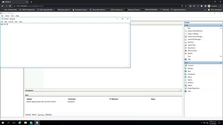This screenshot has height=125, width=223.
Task: Open the browser Extensions puzzle icon
Action: coord(201,6)
